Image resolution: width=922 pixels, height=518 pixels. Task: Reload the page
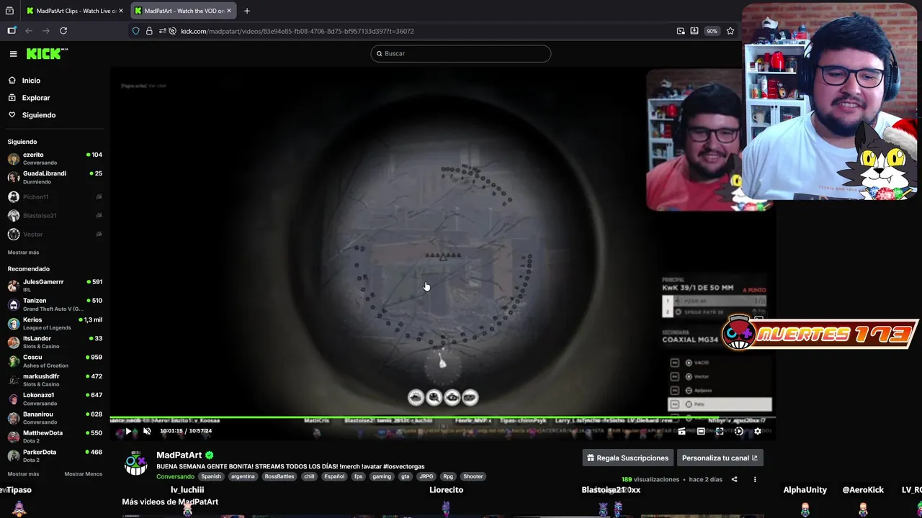pyautogui.click(x=63, y=31)
